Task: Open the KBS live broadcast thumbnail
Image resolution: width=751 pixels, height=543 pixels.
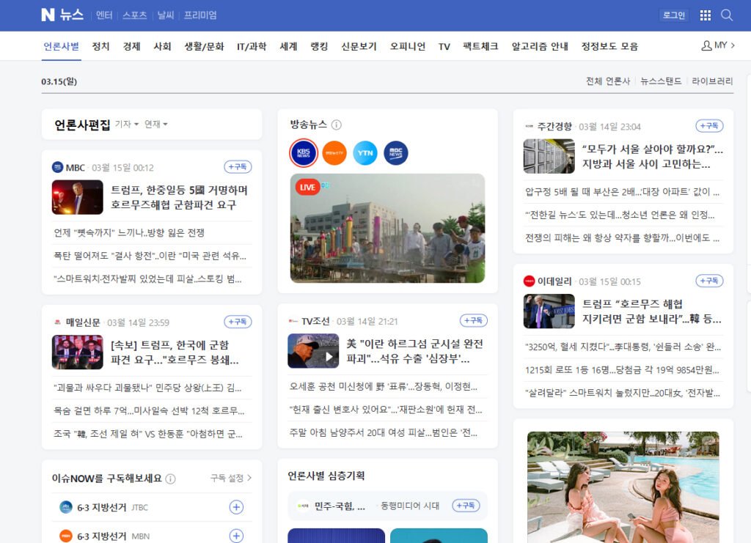Action: [x=387, y=228]
